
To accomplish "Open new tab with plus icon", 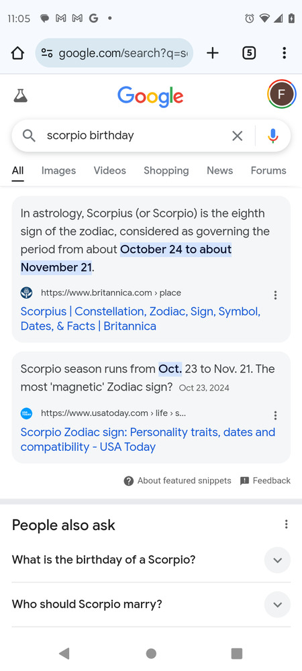I will coord(212,53).
